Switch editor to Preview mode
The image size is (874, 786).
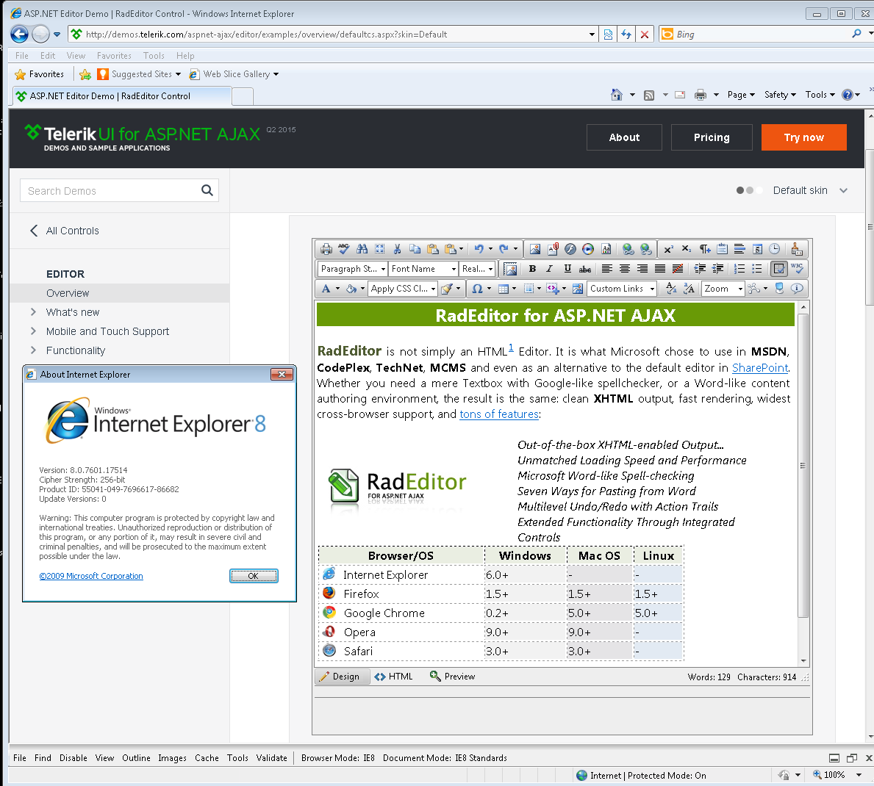click(x=453, y=677)
